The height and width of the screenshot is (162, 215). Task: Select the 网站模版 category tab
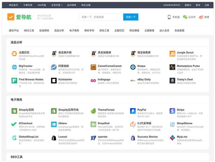134,31
